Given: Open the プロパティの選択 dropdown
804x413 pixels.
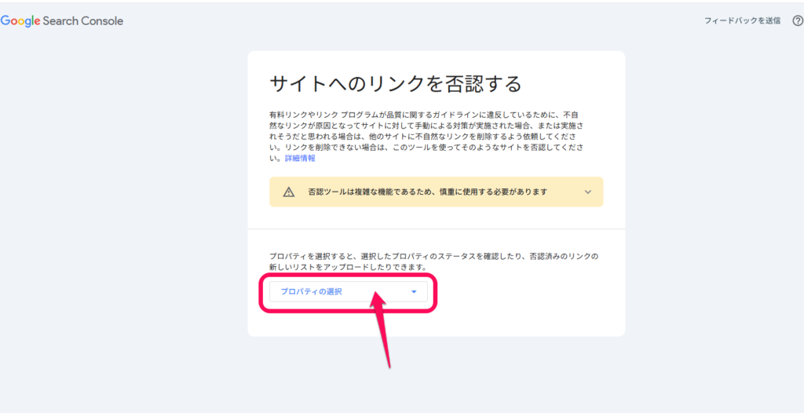Looking at the screenshot, I should tap(348, 292).
